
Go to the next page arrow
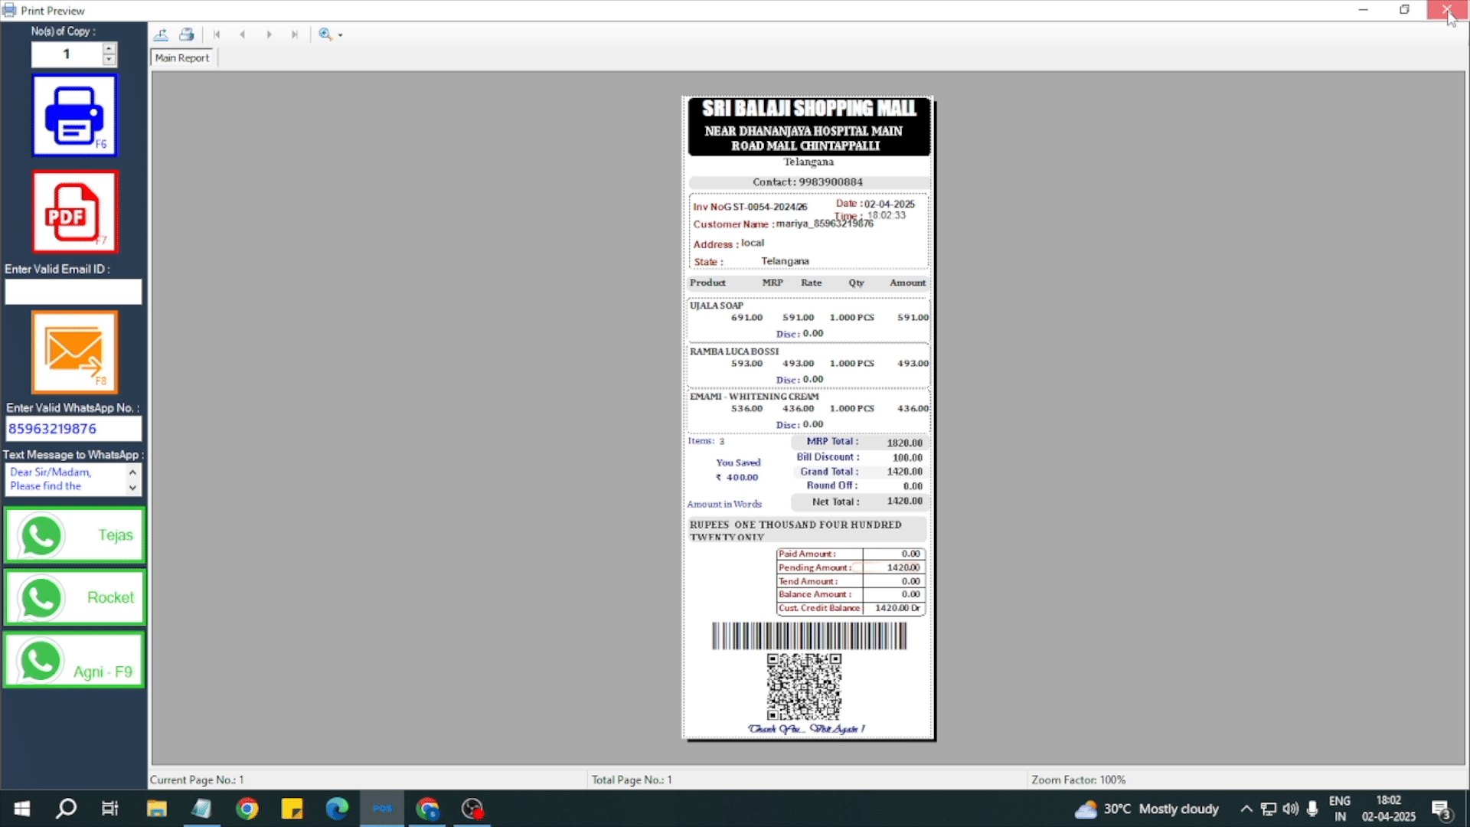(x=269, y=34)
